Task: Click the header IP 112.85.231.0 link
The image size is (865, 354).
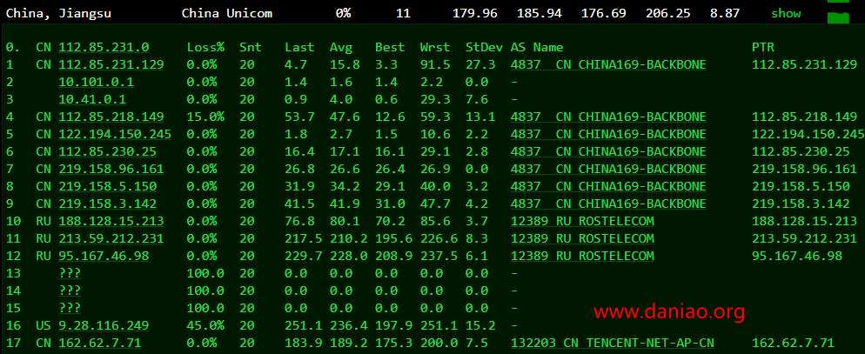Action: point(104,47)
